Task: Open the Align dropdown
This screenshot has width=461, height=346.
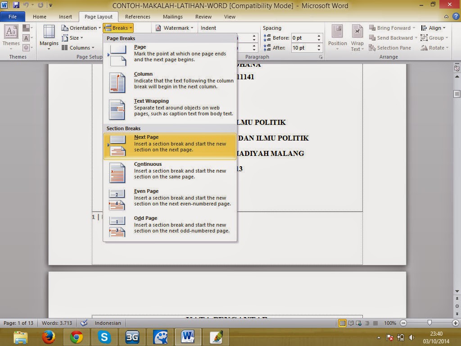Action: [433, 28]
